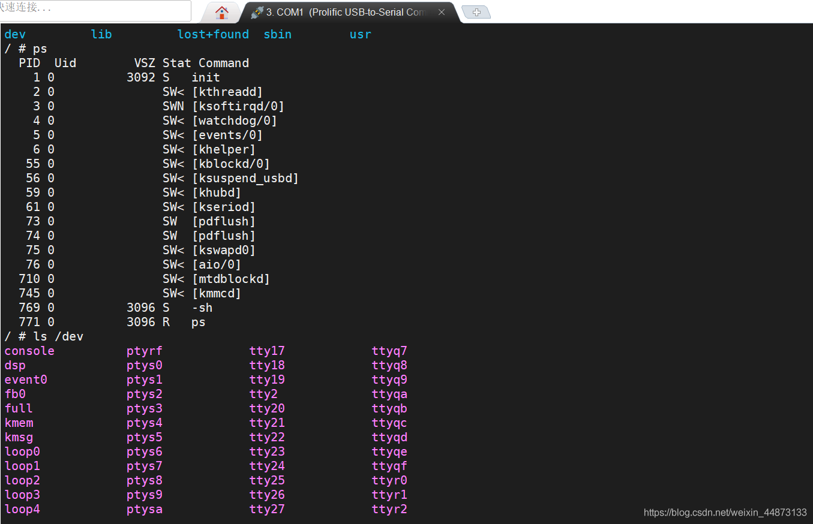813x524 pixels.
Task: Click the '[kseriod]' process entry
Action: tap(224, 207)
